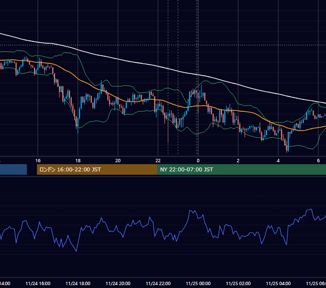Click the 11/24 22:00 time label
The width and height of the screenshot is (326, 288).
[x=158, y=283]
